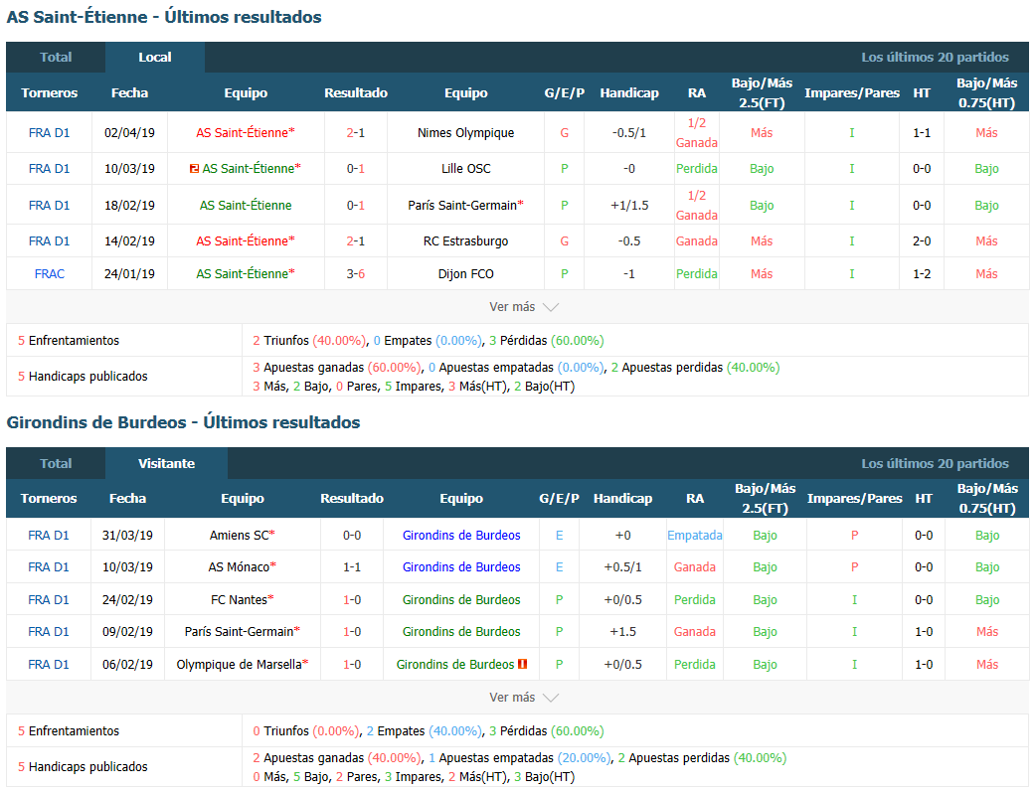Click the 2-1 result against Nimes Olympique
This screenshot has width=1036, height=793.
356,133
